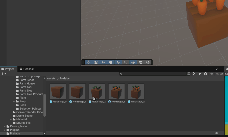The height and width of the screenshot is (137, 228).
Task: Click the view options icon in scene toolbar
Action: 96,62
